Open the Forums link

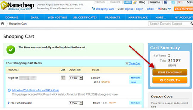pos(155,2)
